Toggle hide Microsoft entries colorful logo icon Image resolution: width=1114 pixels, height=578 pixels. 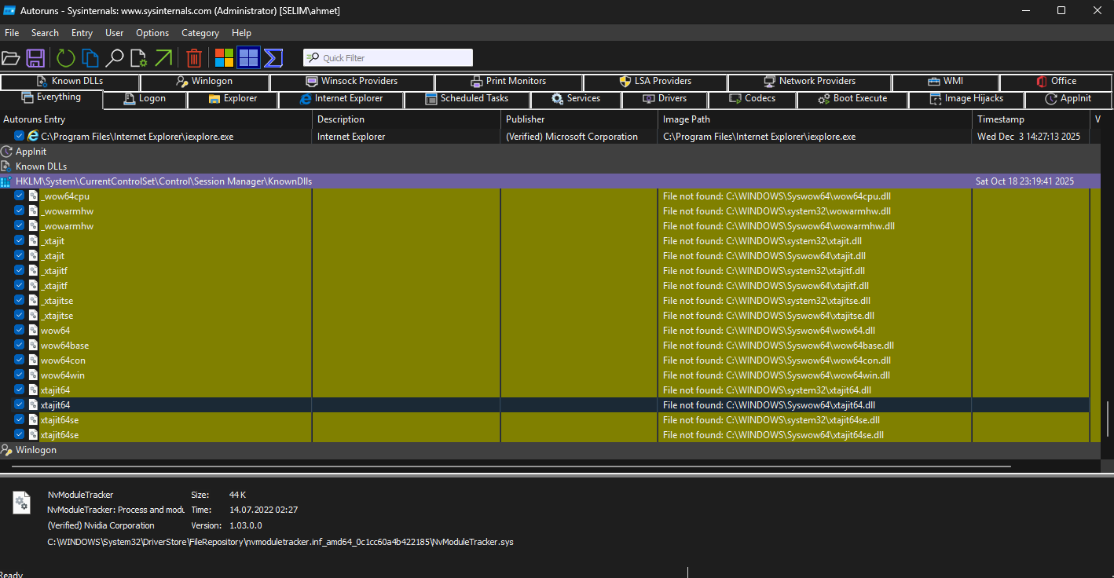pos(225,58)
